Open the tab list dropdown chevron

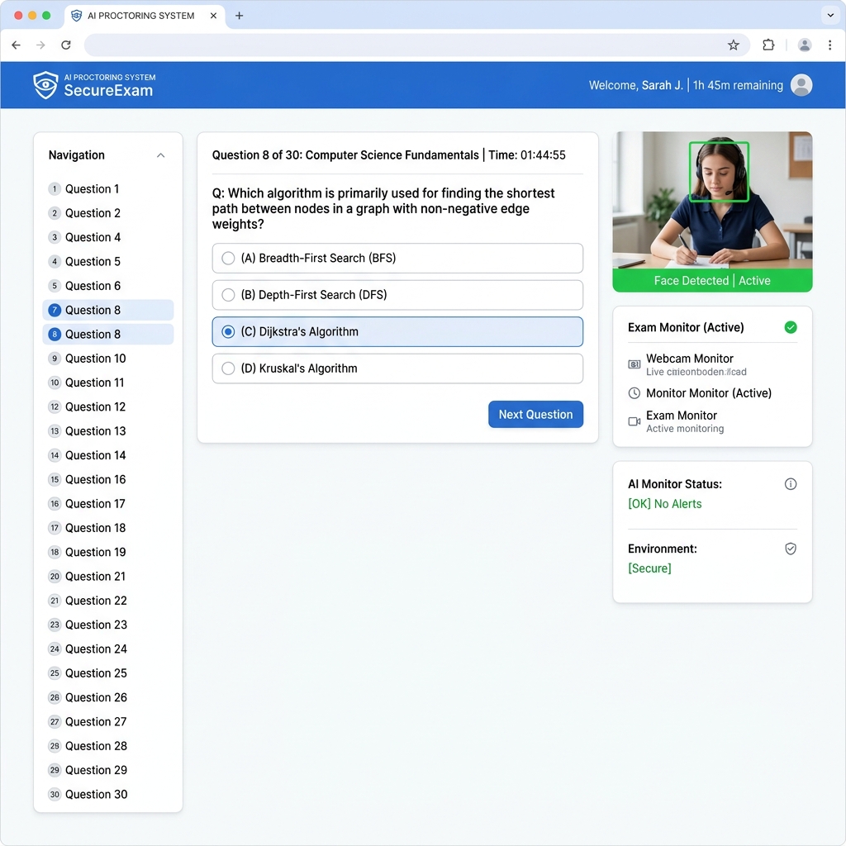[x=830, y=16]
